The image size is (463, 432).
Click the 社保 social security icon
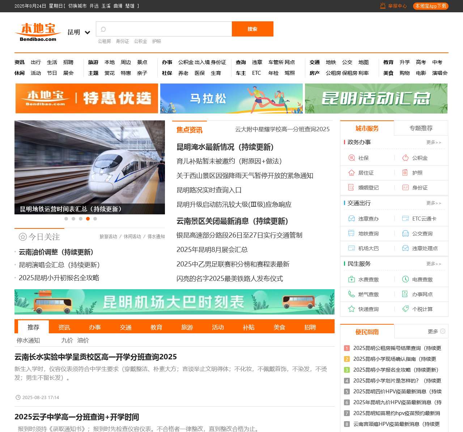pyautogui.click(x=351, y=158)
